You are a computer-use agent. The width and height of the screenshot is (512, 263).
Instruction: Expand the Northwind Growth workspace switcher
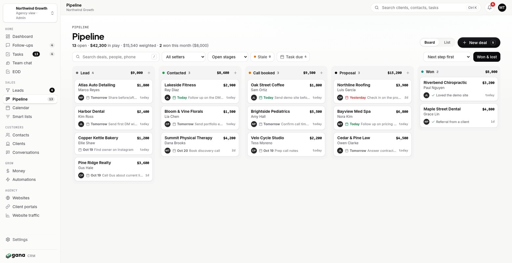pyautogui.click(x=30, y=13)
